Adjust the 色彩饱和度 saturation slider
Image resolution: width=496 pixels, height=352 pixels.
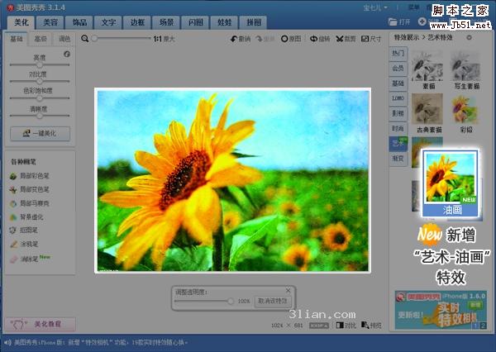click(x=40, y=98)
